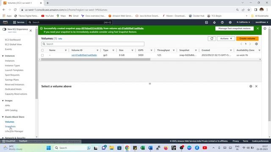Open snapshot link snap-0076dae0324c0030c in banner

tap(89, 28)
